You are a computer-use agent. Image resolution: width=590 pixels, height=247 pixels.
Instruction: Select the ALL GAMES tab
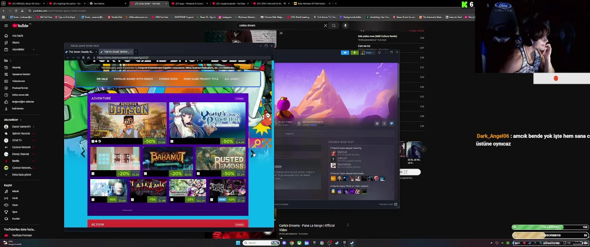232,79
